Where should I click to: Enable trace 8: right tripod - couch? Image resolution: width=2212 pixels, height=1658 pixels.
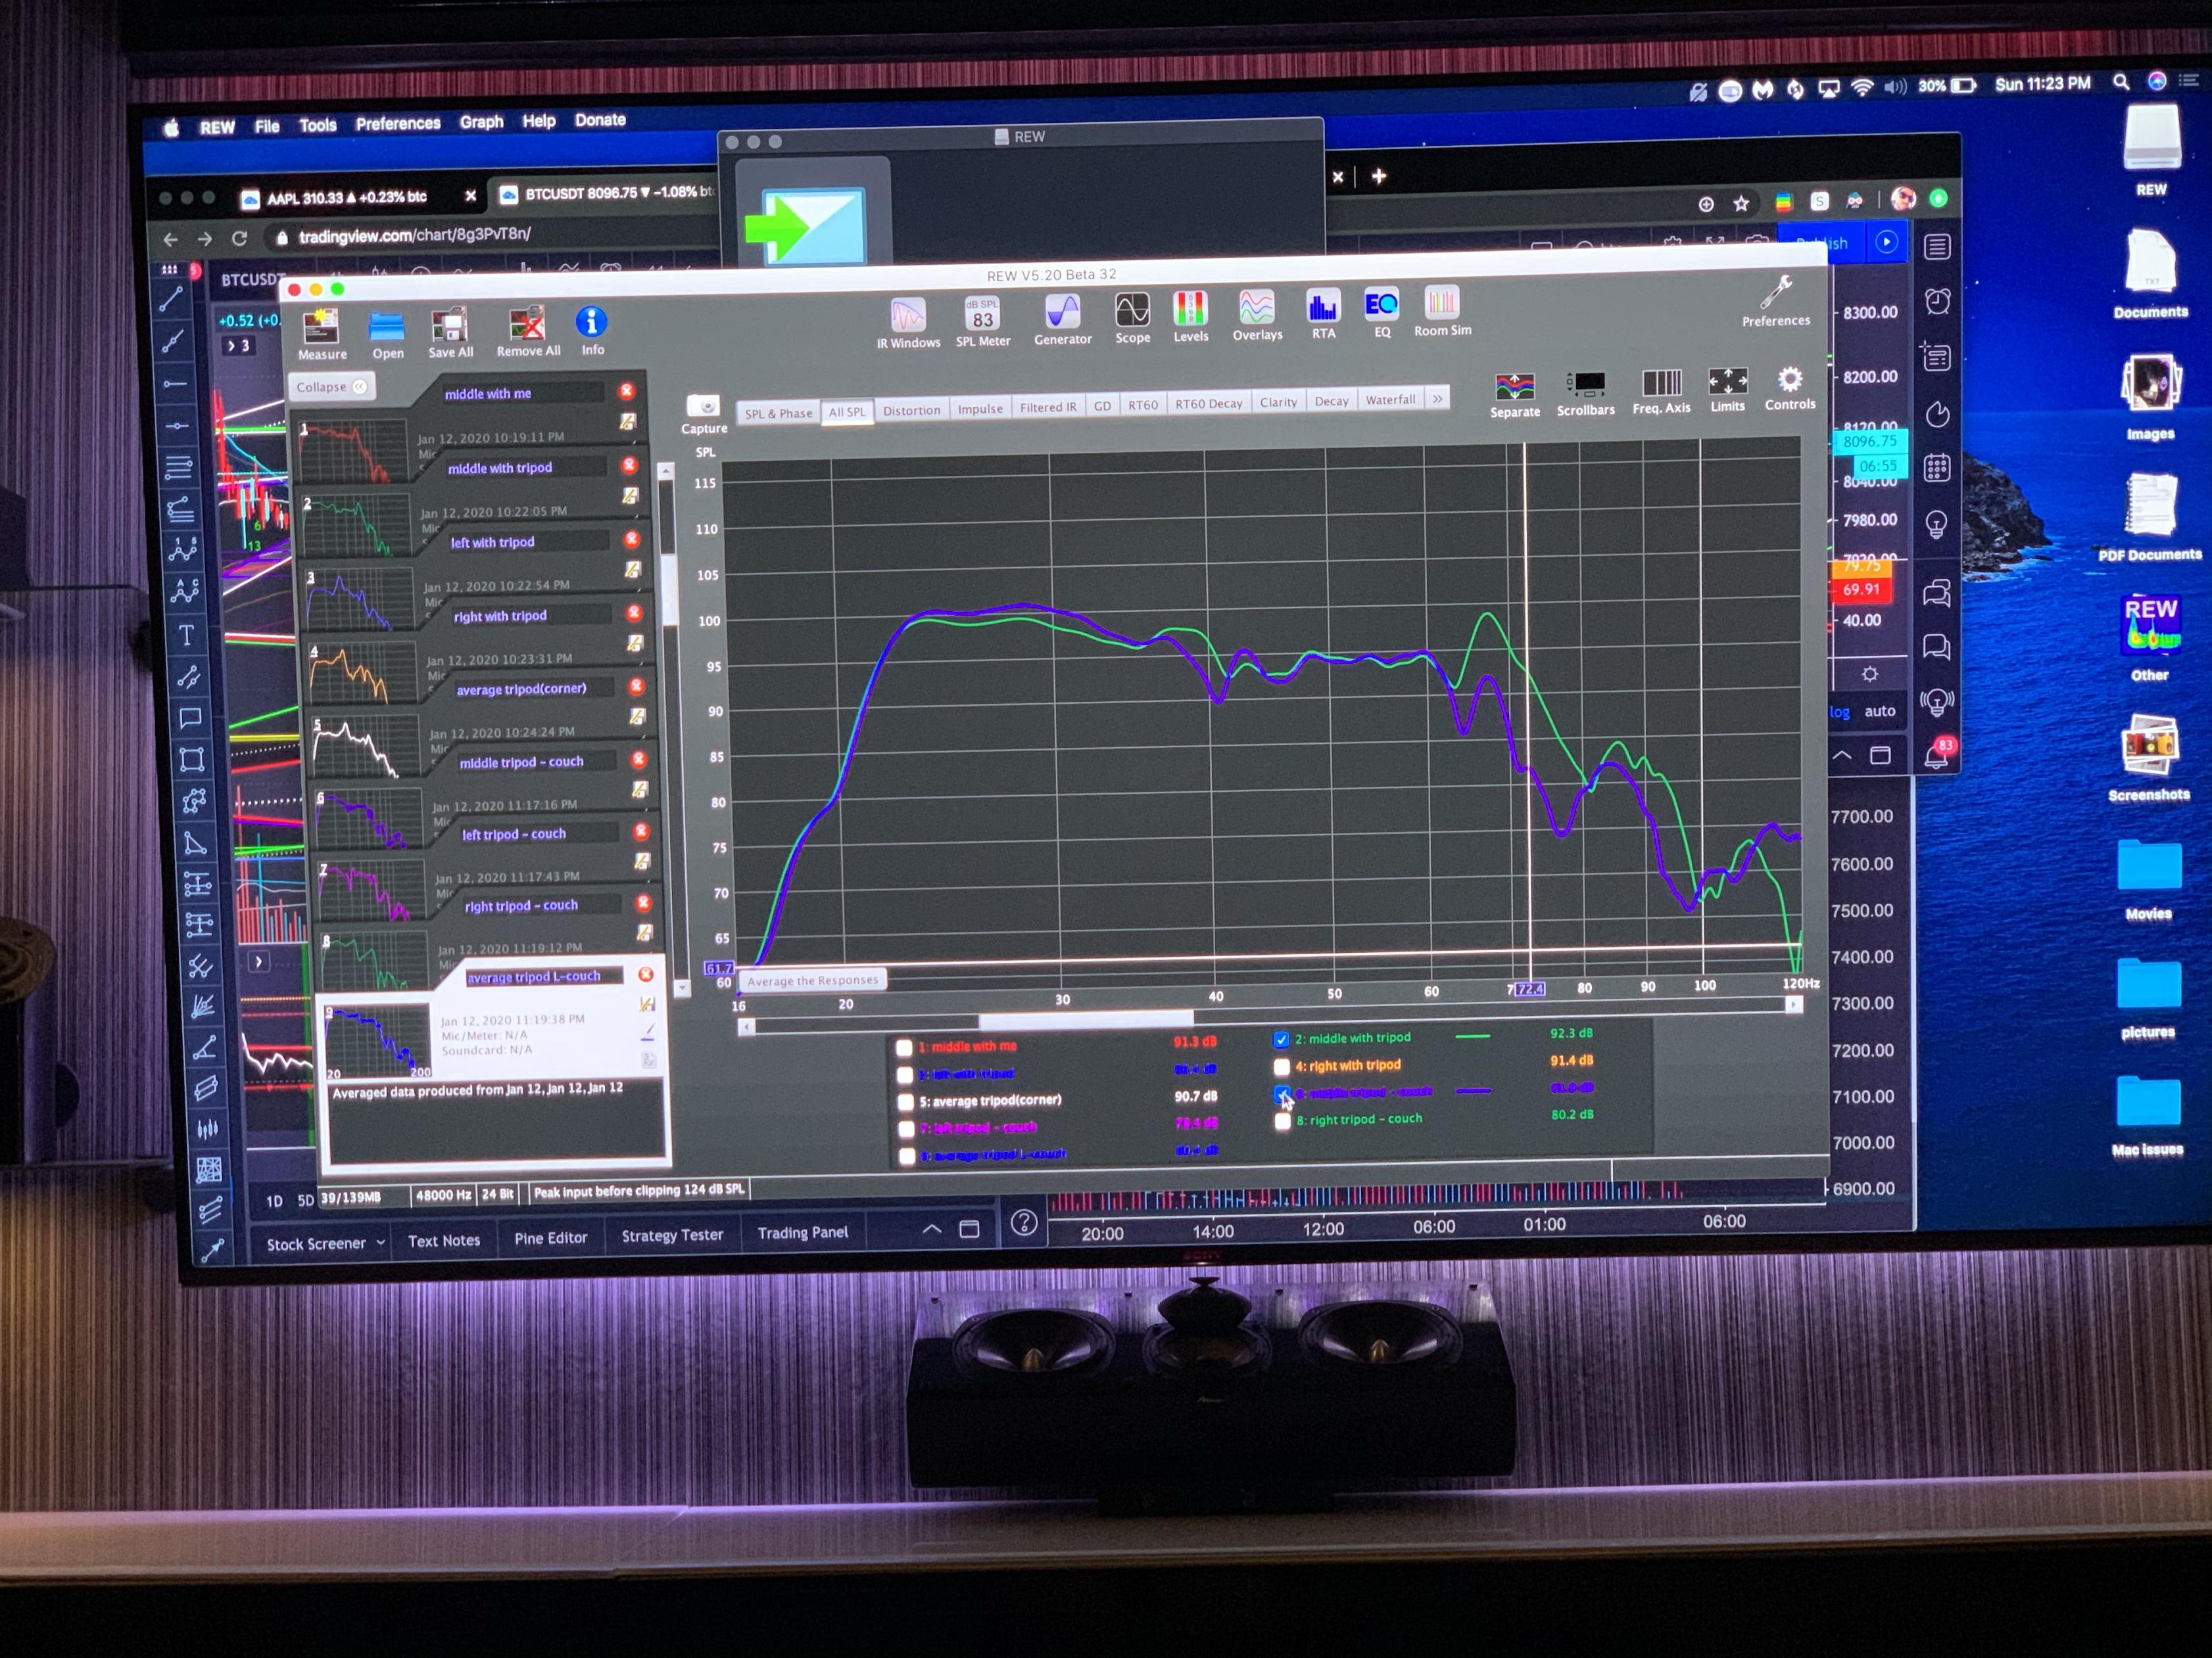point(1283,1120)
